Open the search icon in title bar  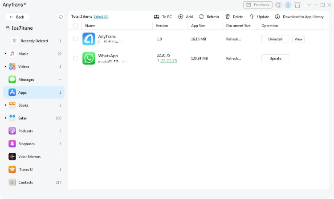(x=278, y=5)
